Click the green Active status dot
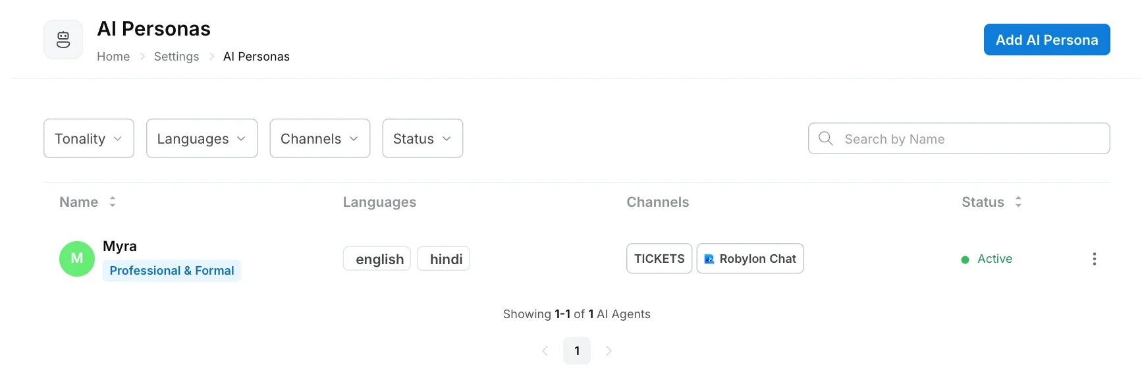1142x388 pixels. point(965,260)
